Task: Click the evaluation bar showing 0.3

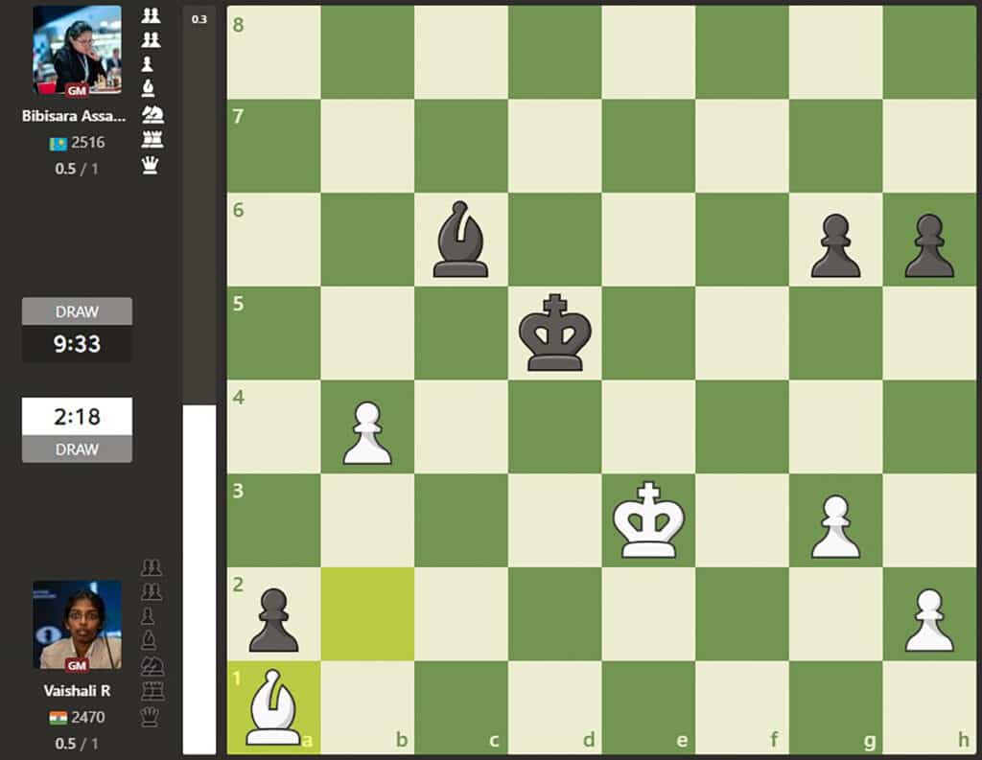Action: point(199,383)
